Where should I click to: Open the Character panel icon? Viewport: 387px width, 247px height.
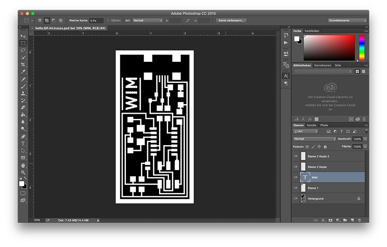coord(286,76)
